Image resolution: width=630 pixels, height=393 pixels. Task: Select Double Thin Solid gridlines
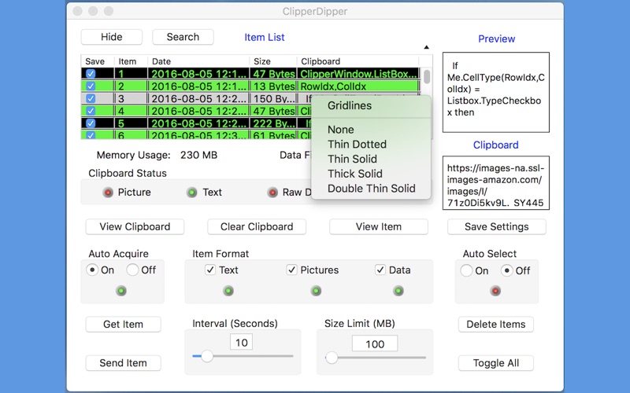pos(371,189)
